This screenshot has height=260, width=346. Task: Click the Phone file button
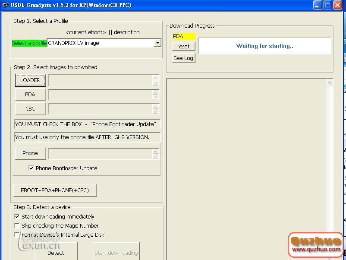31,153
